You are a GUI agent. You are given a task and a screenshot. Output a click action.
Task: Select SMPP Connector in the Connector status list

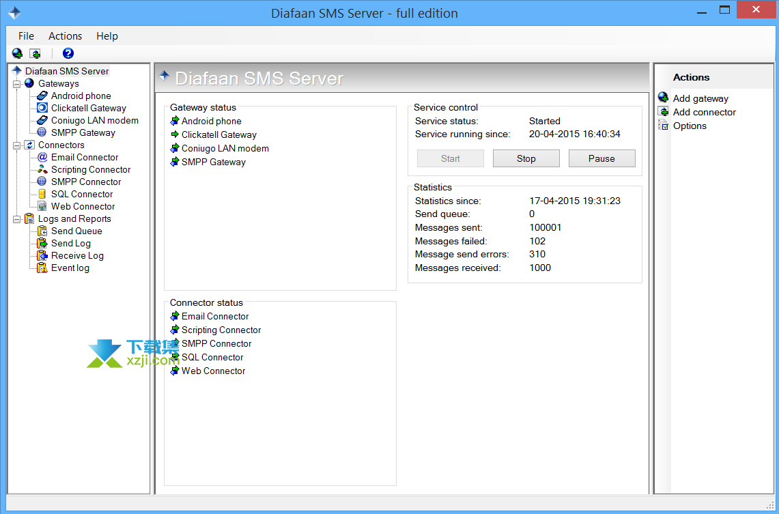click(x=216, y=343)
